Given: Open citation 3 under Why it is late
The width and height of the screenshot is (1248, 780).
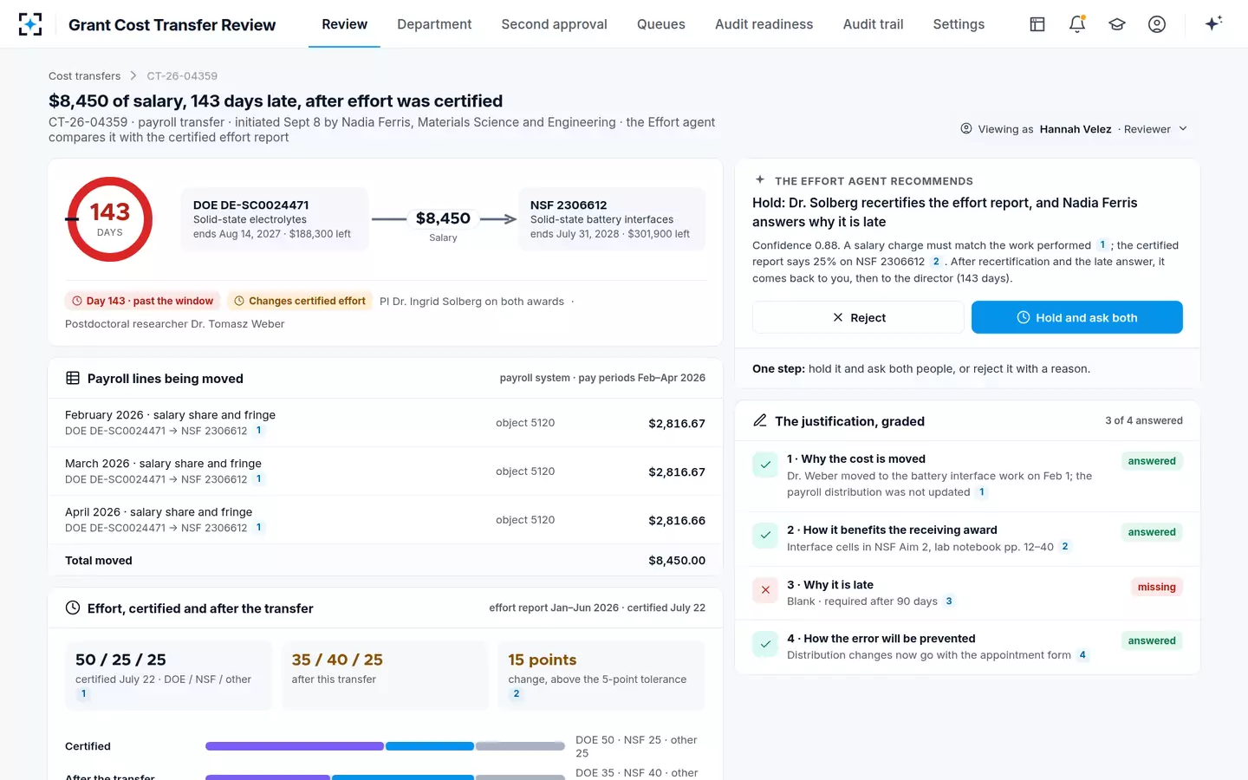Looking at the screenshot, I should tap(949, 601).
